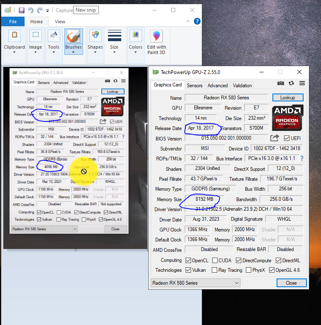Click the '43.7 GPixel/s' Pixel Fillrate value

tap(204, 179)
